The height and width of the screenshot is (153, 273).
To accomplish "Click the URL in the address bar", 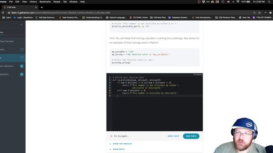I will click(x=61, y=13).
